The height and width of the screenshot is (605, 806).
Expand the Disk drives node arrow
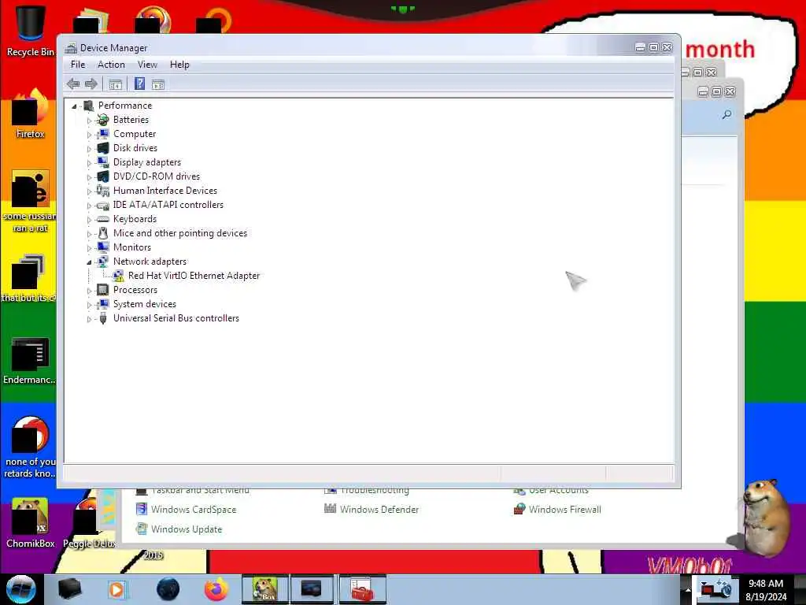(x=89, y=149)
